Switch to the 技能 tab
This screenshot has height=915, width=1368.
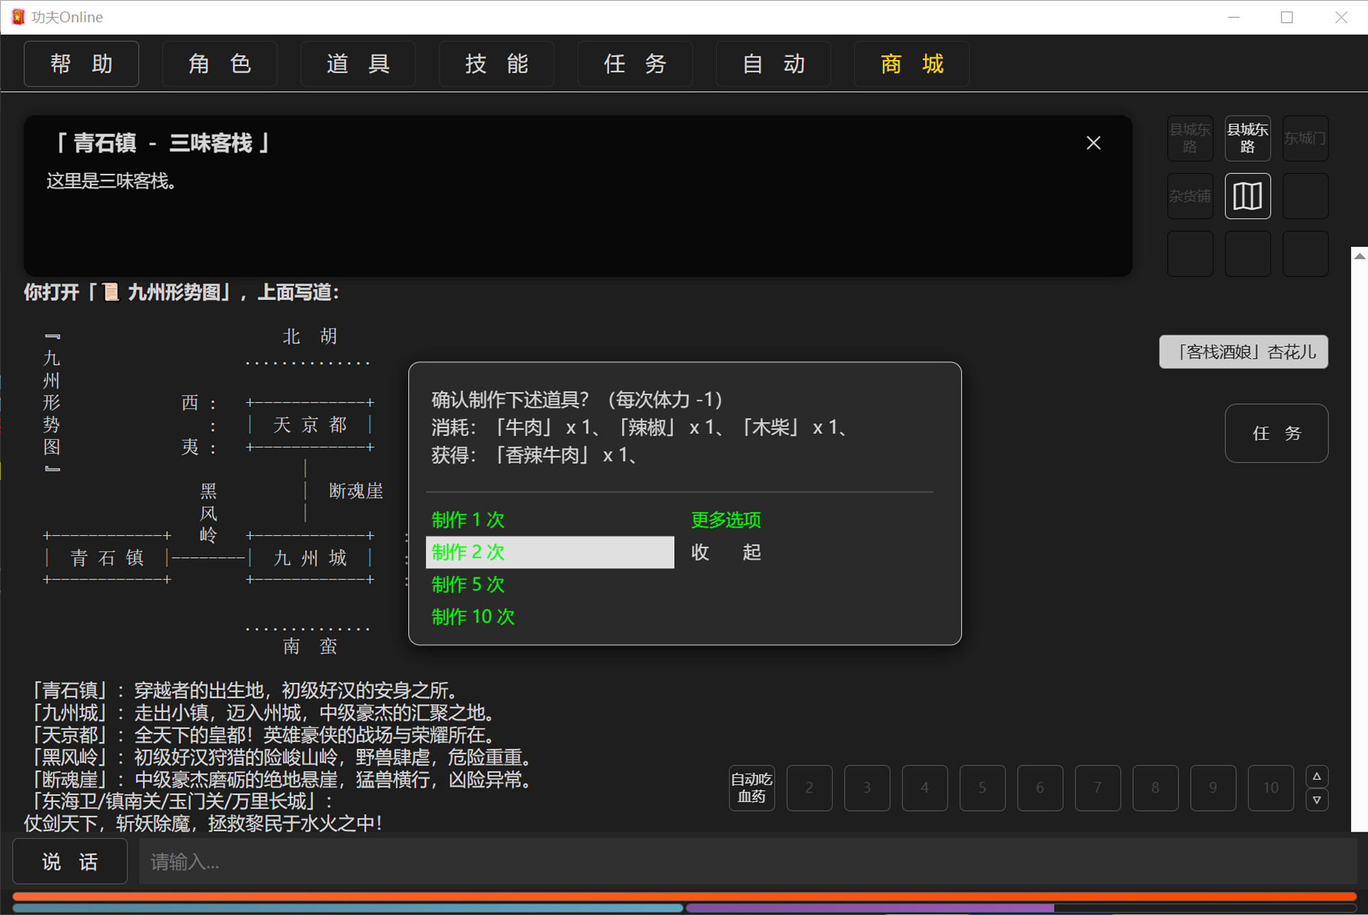pyautogui.click(x=496, y=63)
